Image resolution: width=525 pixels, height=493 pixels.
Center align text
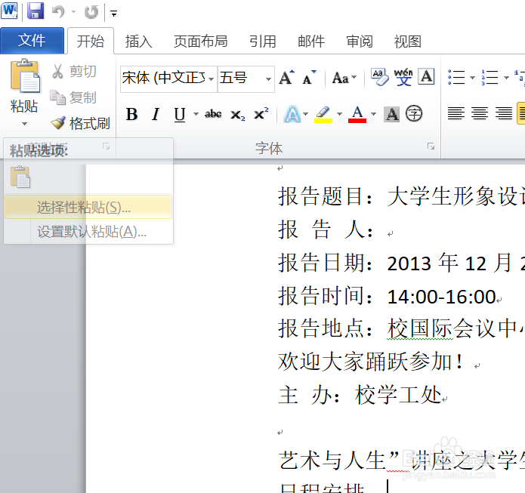pos(480,113)
